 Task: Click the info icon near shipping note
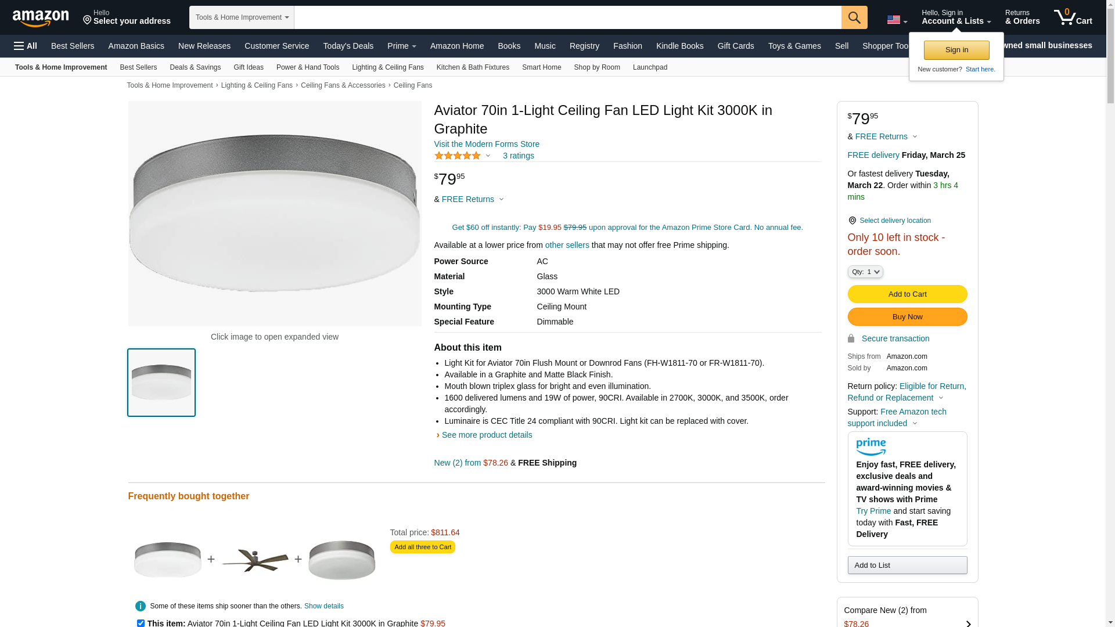[141, 606]
